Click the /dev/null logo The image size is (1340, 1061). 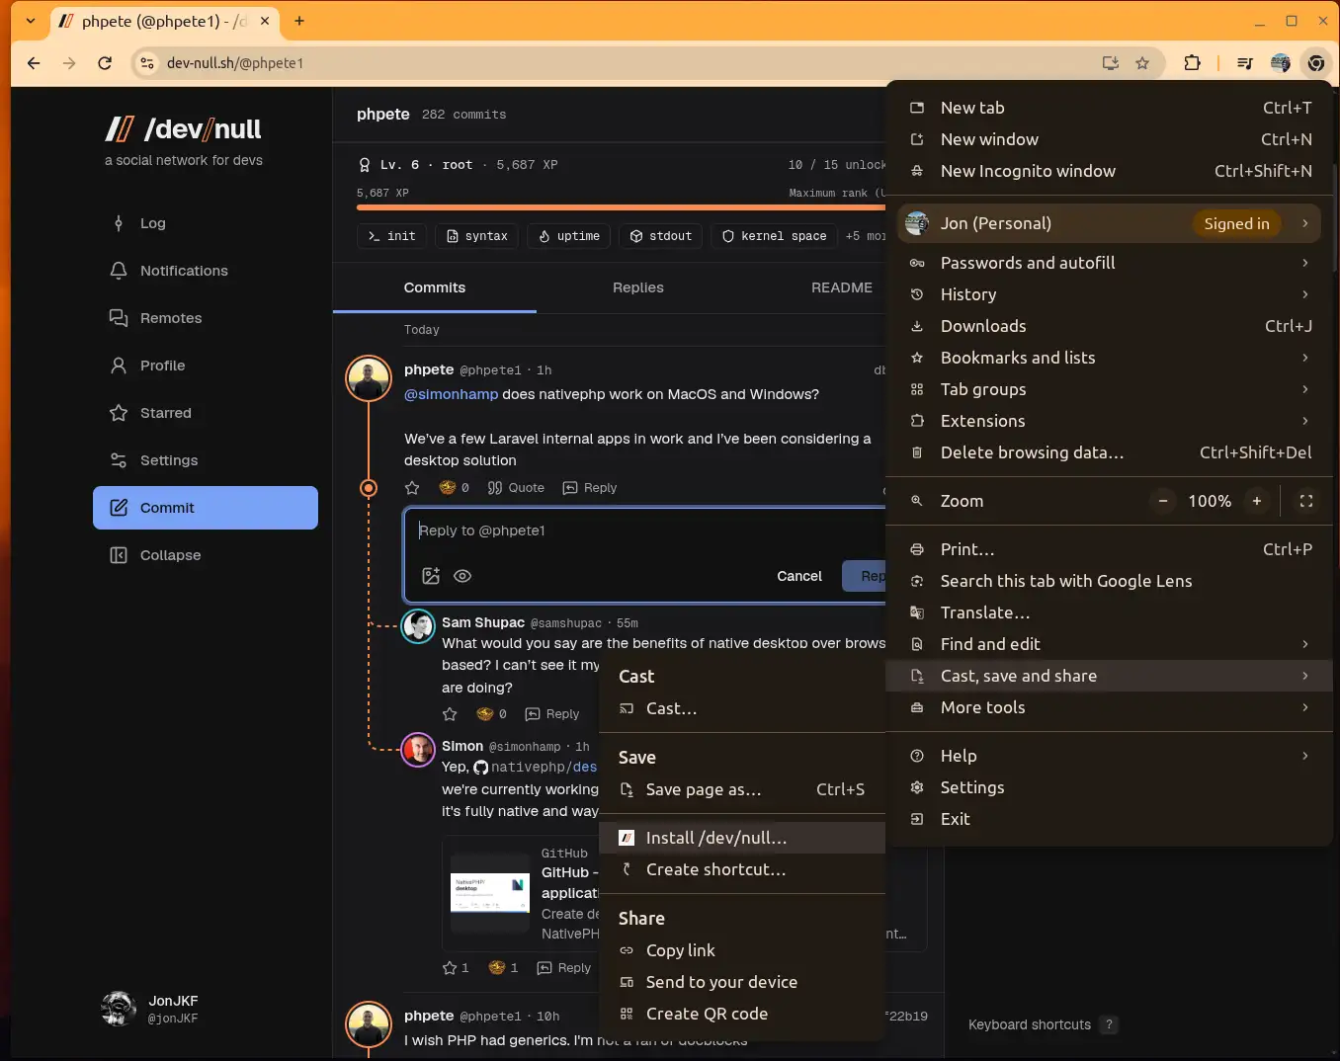click(184, 129)
